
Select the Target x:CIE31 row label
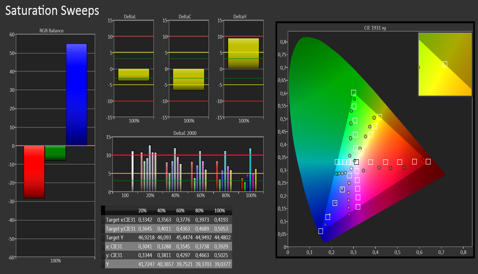click(121, 220)
